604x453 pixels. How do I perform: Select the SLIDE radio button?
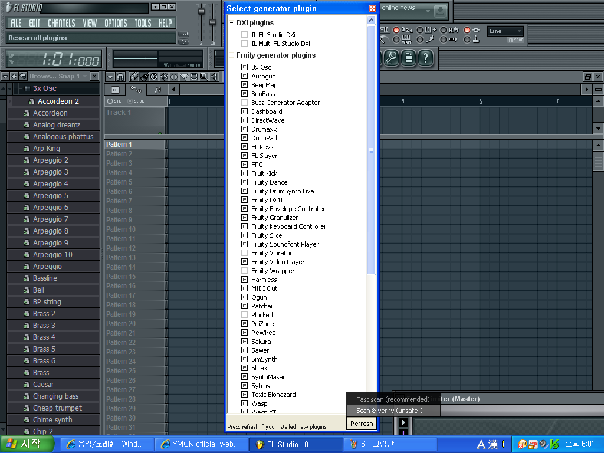130,101
